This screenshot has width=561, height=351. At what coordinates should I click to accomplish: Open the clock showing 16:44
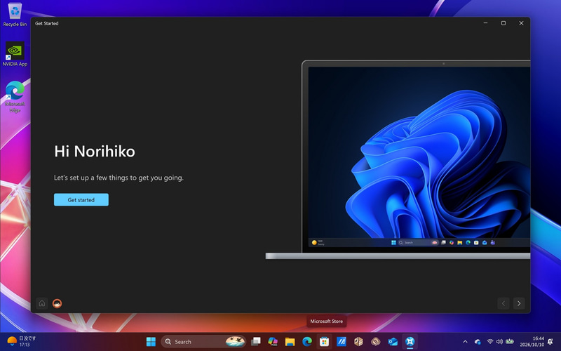coord(532,341)
